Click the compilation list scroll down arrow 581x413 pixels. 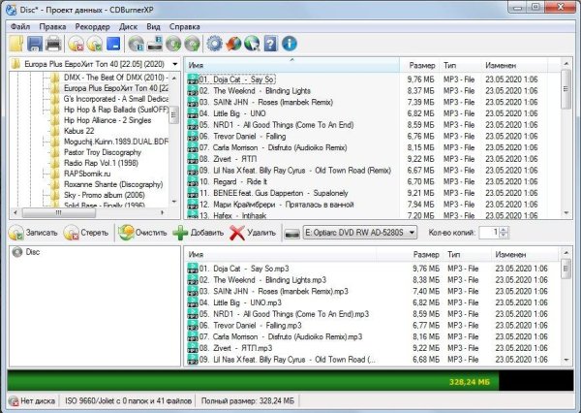tap(566, 360)
